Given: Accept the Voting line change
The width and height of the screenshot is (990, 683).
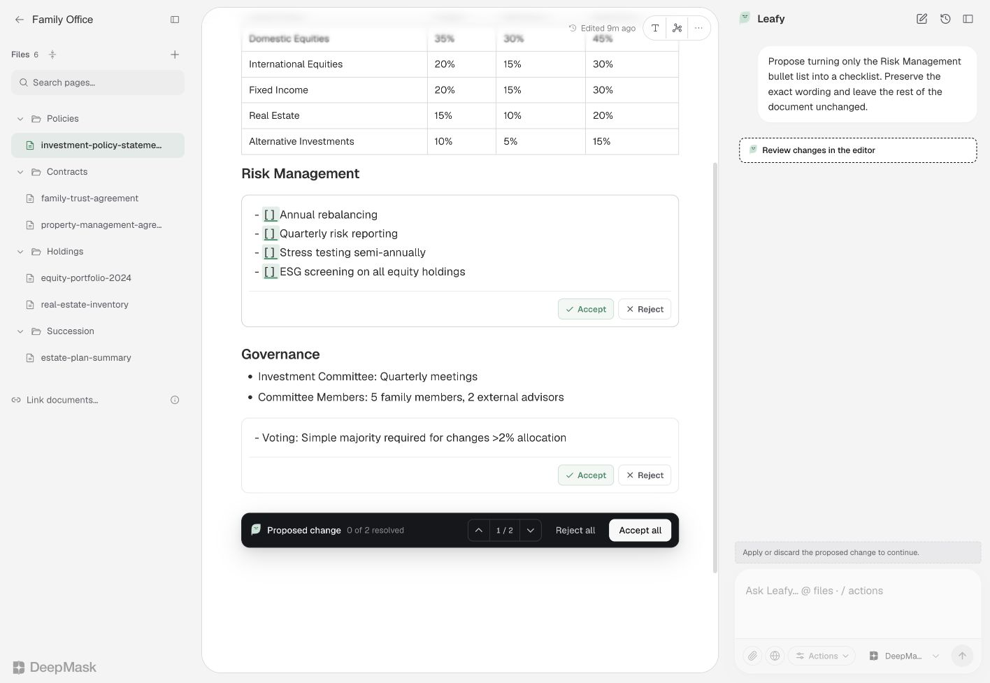Looking at the screenshot, I should (586, 475).
